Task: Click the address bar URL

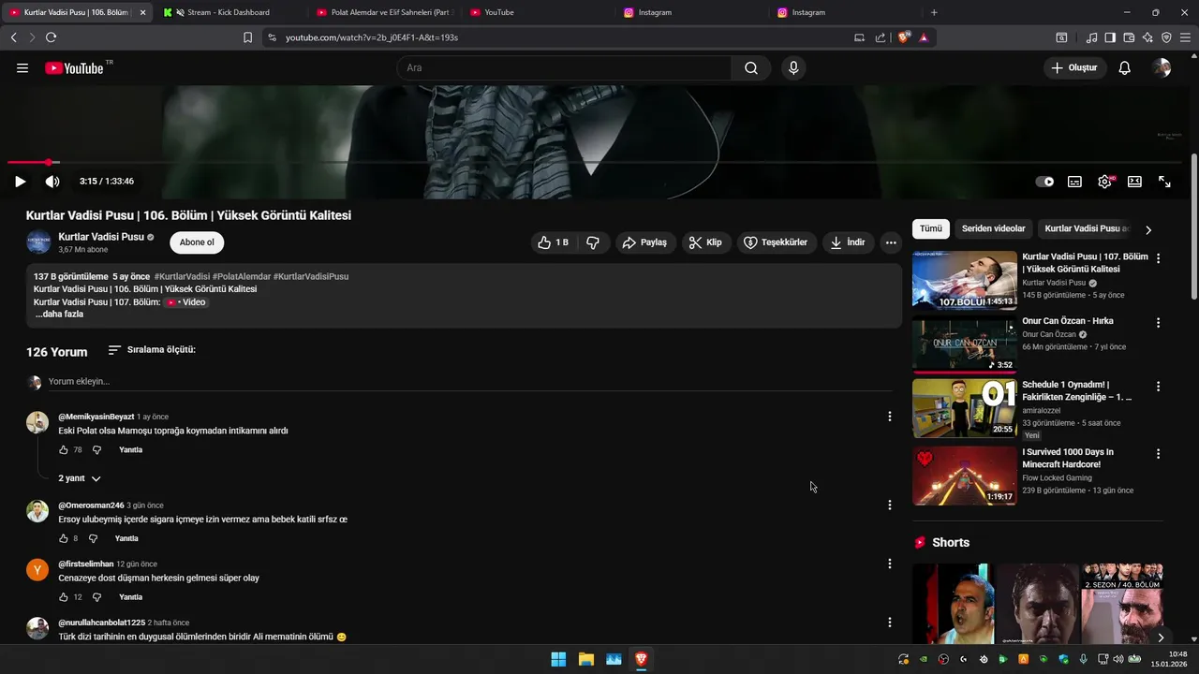Action: 372,37
